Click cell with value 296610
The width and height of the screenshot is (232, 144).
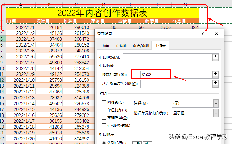[x=76, y=27]
